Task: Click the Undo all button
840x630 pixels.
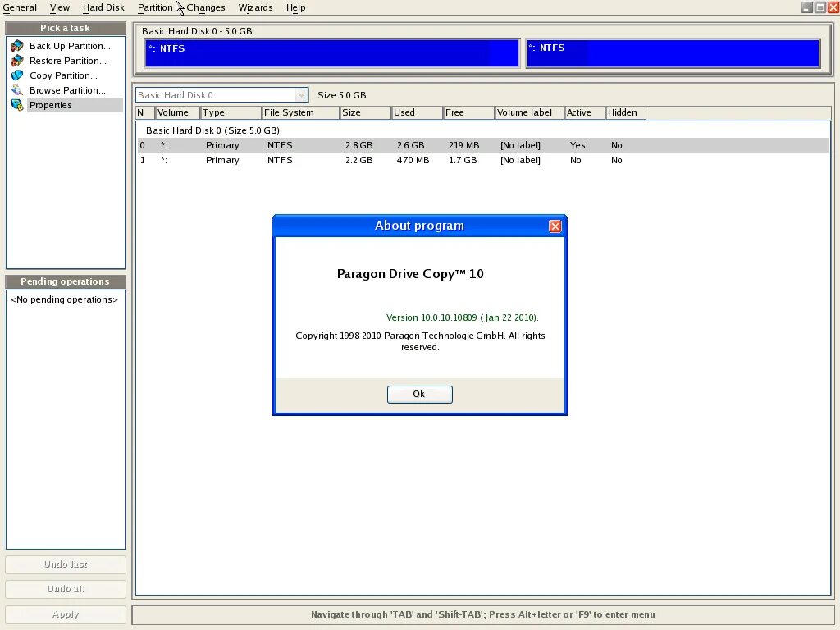Action: point(66,589)
